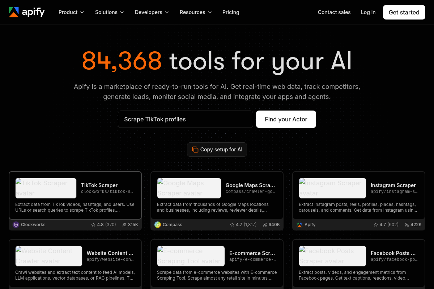Click the Compass publisher avatar icon

click(158, 225)
